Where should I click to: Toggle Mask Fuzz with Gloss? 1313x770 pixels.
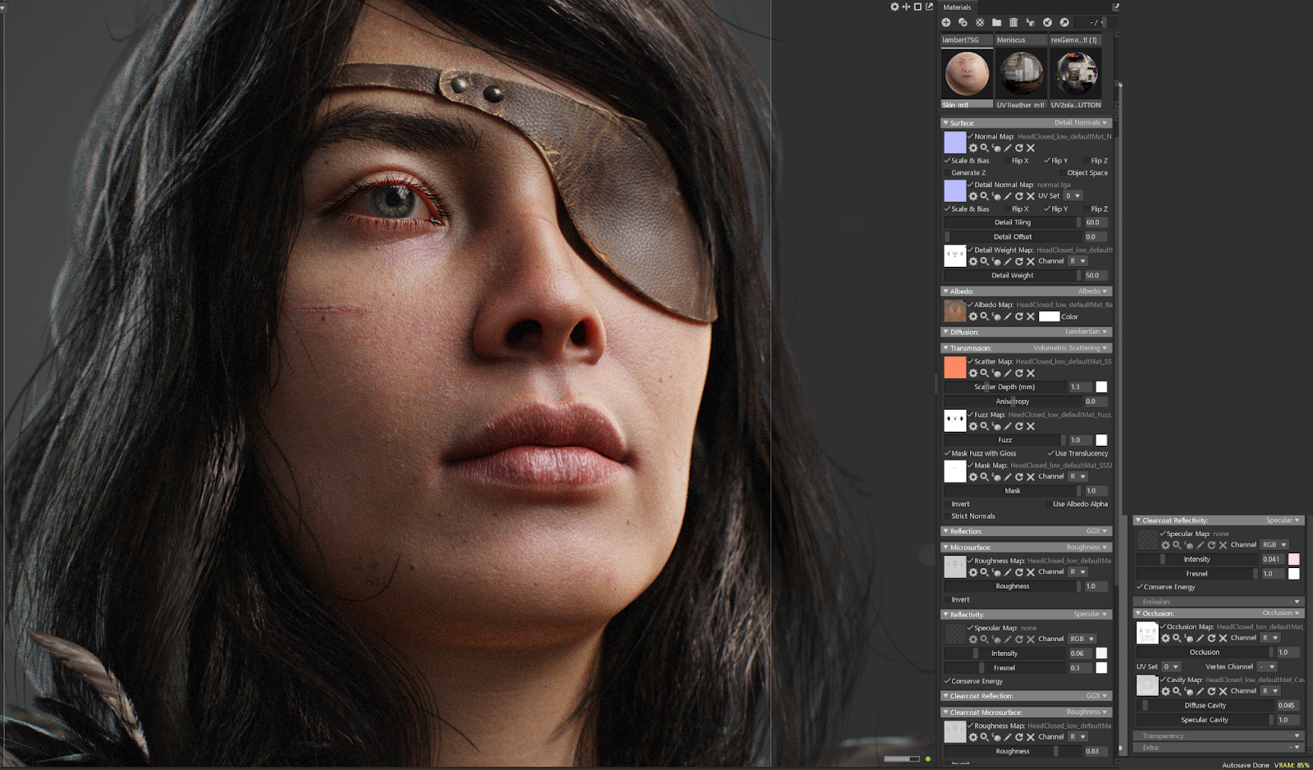(x=947, y=454)
